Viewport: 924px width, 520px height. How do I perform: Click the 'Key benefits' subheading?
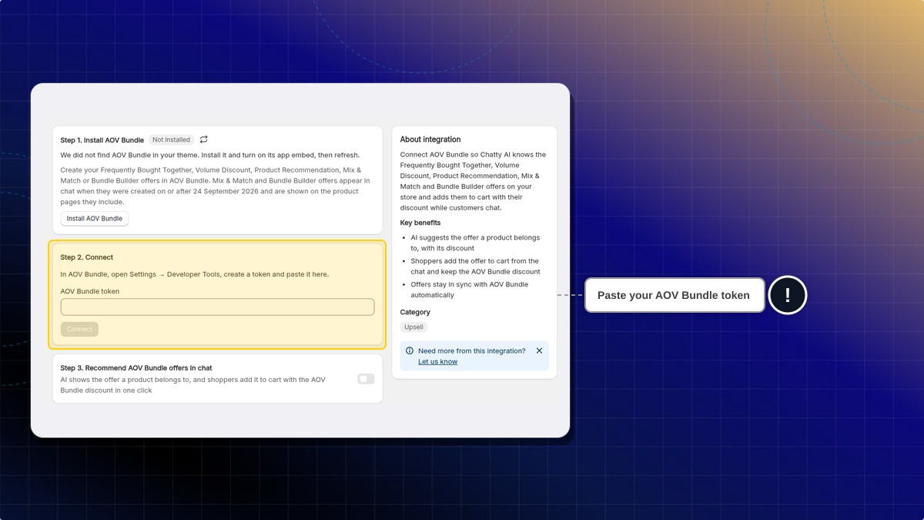420,223
